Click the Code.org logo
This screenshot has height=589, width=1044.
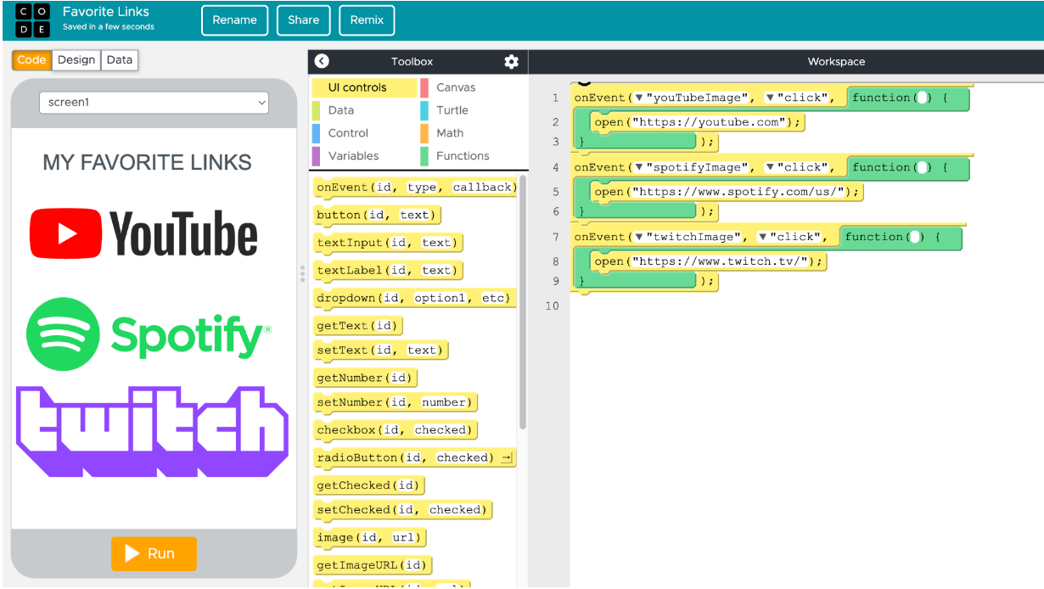click(32, 20)
